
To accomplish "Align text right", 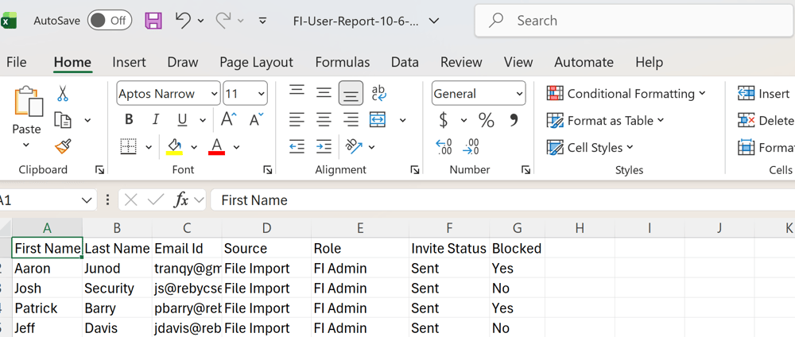I will [x=351, y=120].
